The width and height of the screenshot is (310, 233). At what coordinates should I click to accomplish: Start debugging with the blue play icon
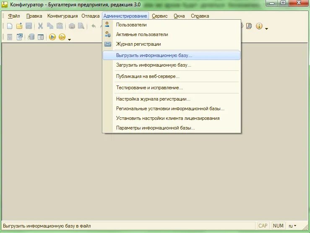(x=52, y=37)
